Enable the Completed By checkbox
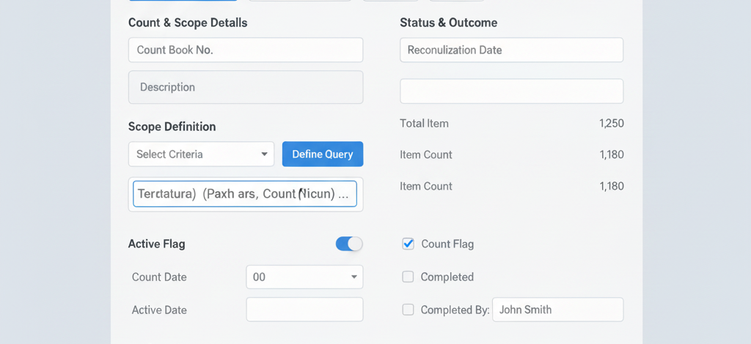The height and width of the screenshot is (344, 751). click(x=409, y=310)
